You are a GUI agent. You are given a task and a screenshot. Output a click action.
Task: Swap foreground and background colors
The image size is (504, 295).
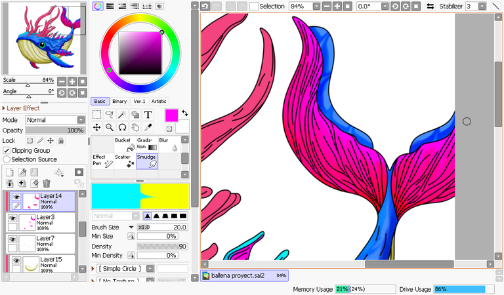[x=185, y=113]
